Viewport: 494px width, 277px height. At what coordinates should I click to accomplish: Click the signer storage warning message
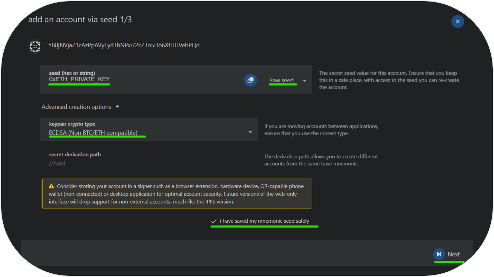click(177, 194)
